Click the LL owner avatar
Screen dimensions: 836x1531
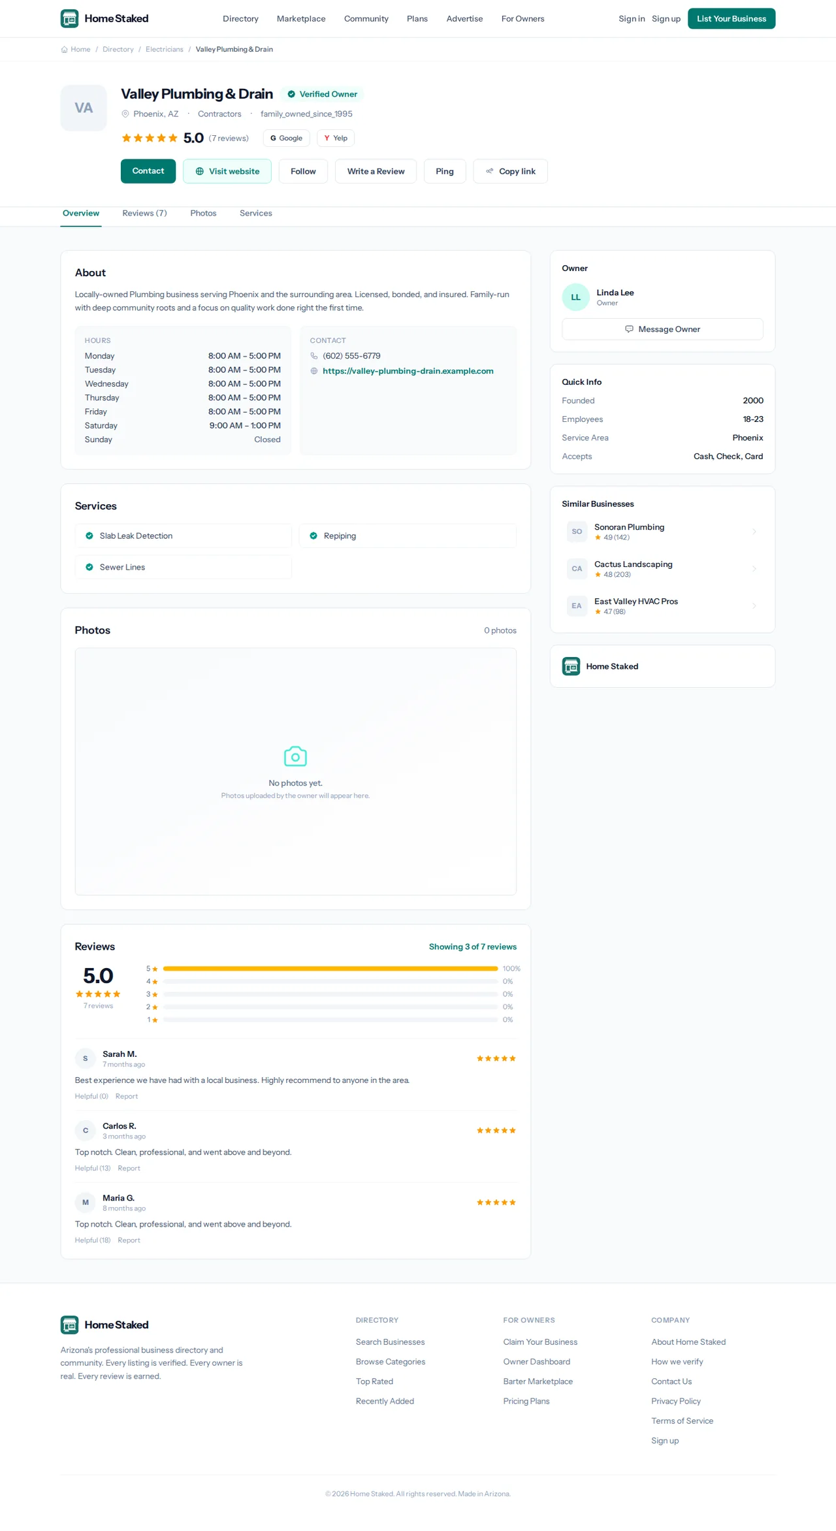(575, 297)
